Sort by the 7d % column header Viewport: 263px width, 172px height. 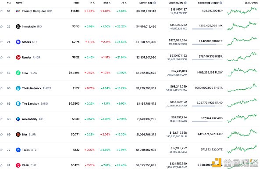pyautogui.click(x=124, y=3)
